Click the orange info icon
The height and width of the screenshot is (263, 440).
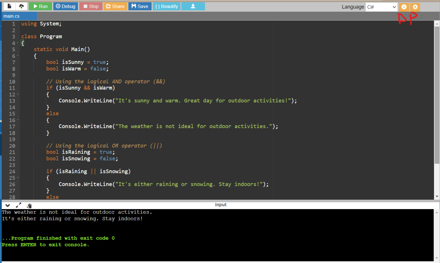pyautogui.click(x=404, y=7)
